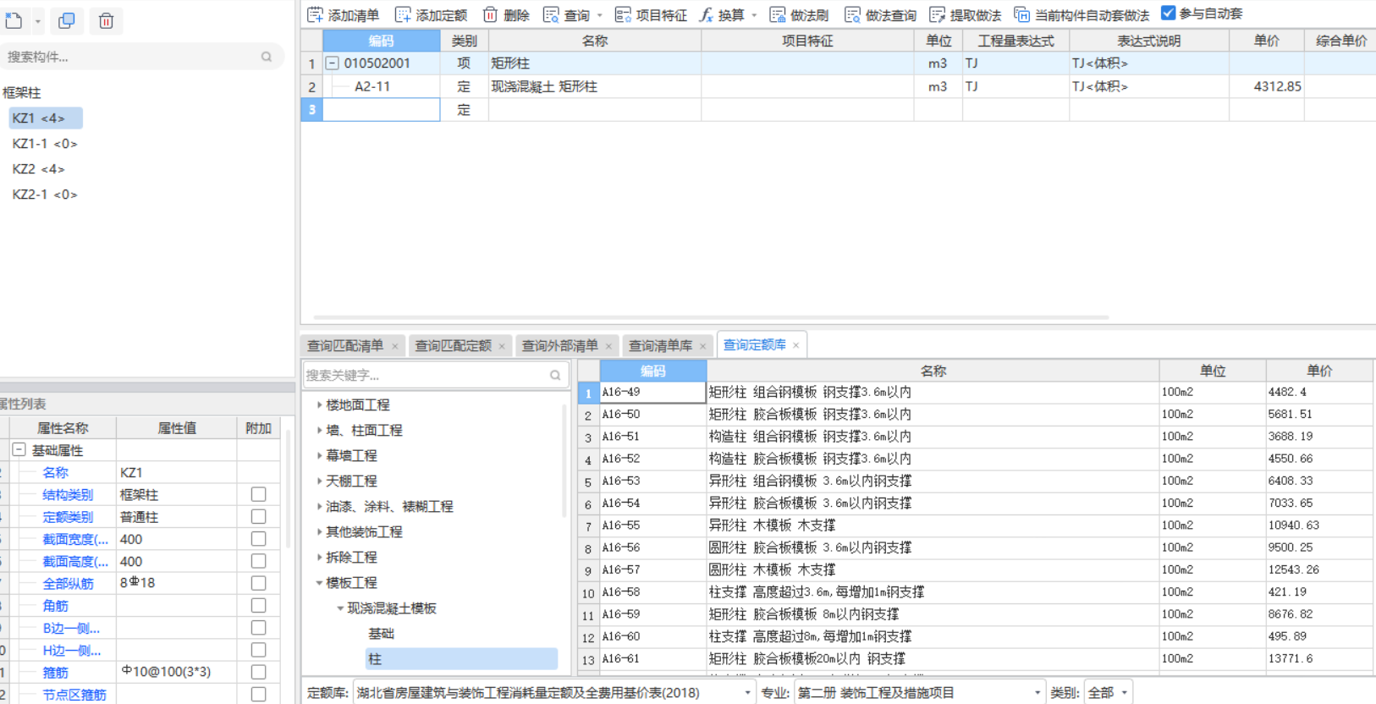Select component KZ2 <4>
The height and width of the screenshot is (704, 1376).
(38, 169)
